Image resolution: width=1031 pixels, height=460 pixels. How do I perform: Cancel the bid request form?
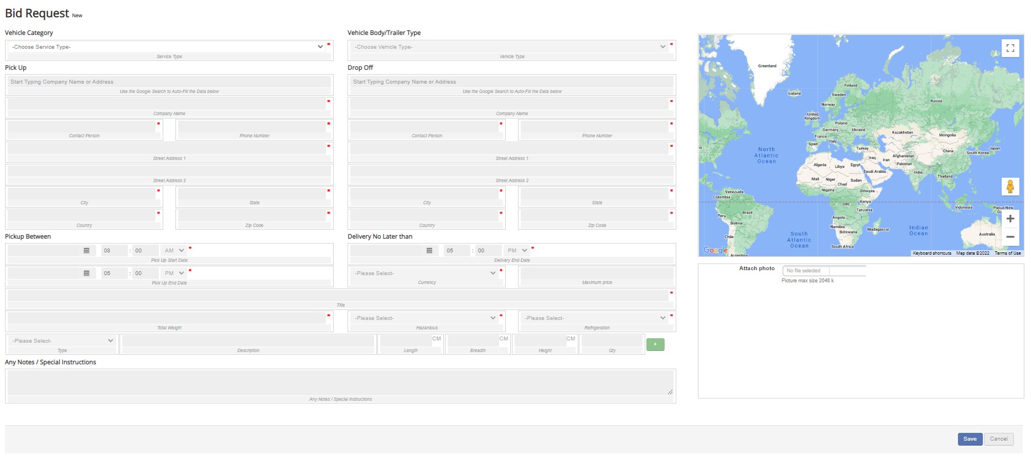click(998, 439)
